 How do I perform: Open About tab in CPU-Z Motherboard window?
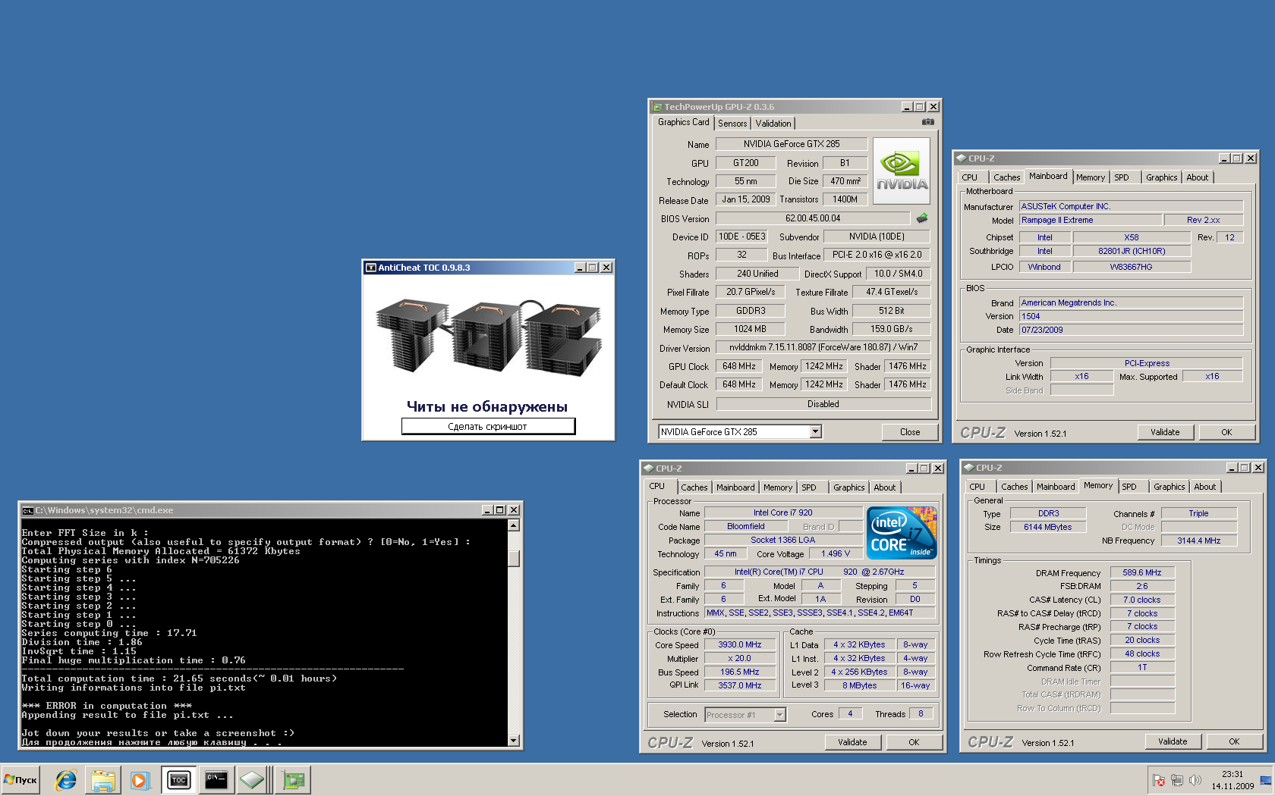[x=1197, y=177]
